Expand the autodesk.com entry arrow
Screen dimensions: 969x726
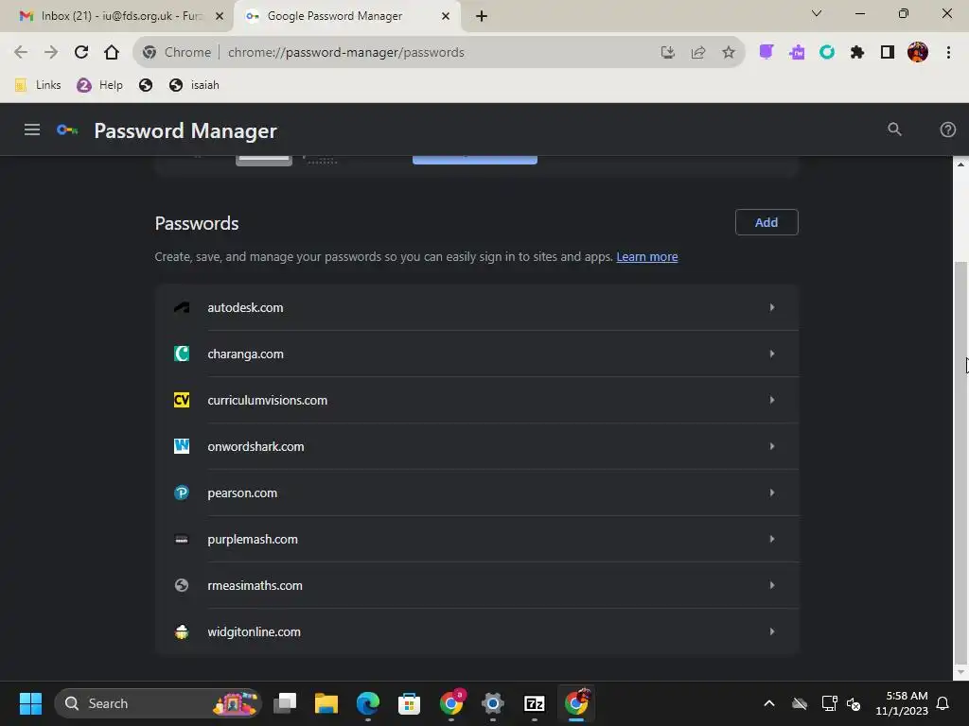772,307
